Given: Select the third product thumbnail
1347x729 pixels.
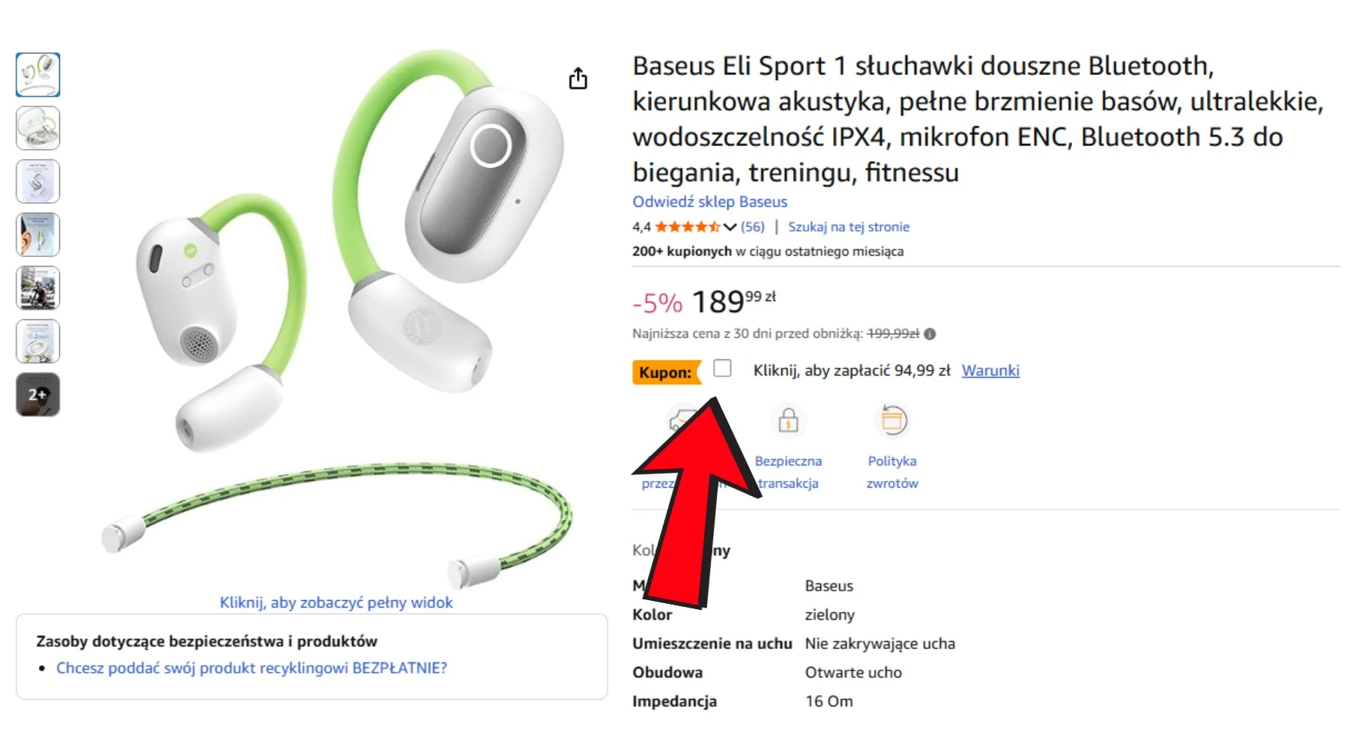Looking at the screenshot, I should pos(38,181).
